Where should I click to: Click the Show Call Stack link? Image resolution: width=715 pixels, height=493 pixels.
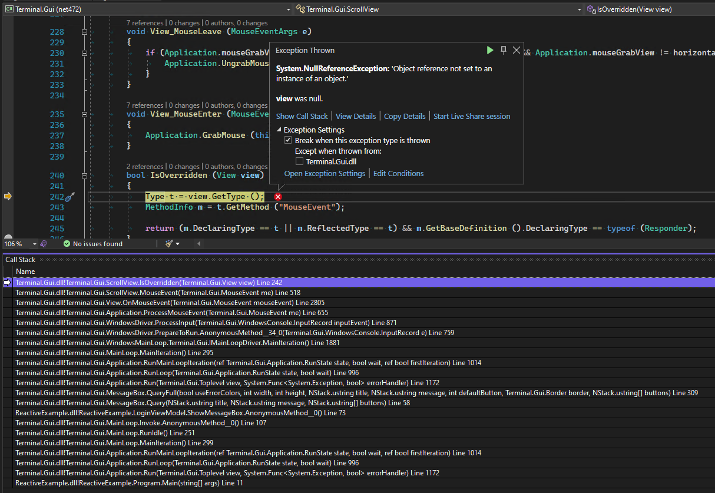pyautogui.click(x=302, y=117)
